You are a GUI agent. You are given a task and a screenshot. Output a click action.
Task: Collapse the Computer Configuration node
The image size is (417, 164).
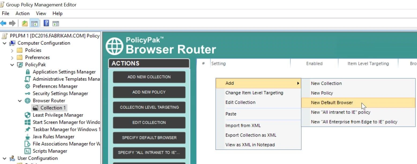pos(5,43)
